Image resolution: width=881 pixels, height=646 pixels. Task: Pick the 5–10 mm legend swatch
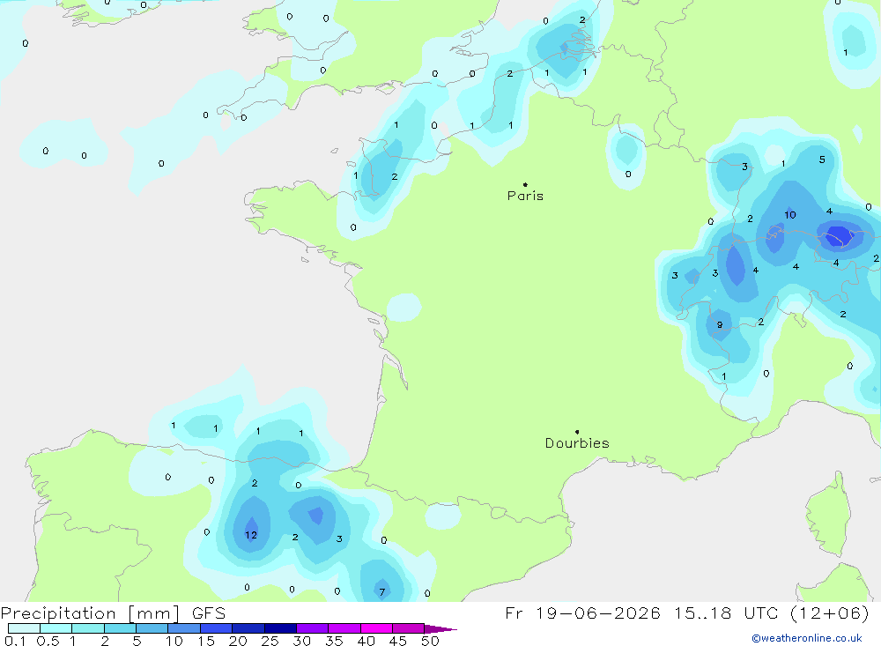[x=152, y=628]
